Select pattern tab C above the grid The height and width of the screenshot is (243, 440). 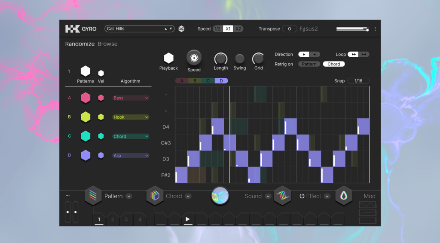[208, 80]
